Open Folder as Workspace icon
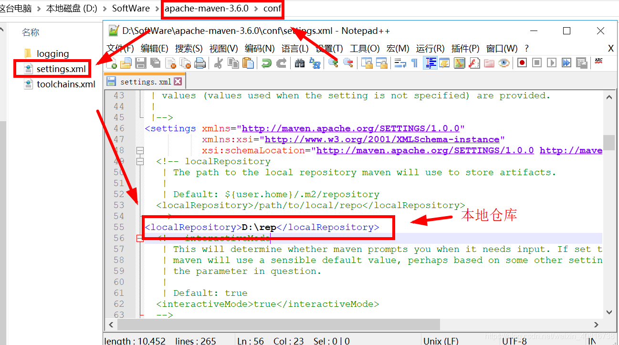Screen dimensions: 619x345 click(x=489, y=63)
